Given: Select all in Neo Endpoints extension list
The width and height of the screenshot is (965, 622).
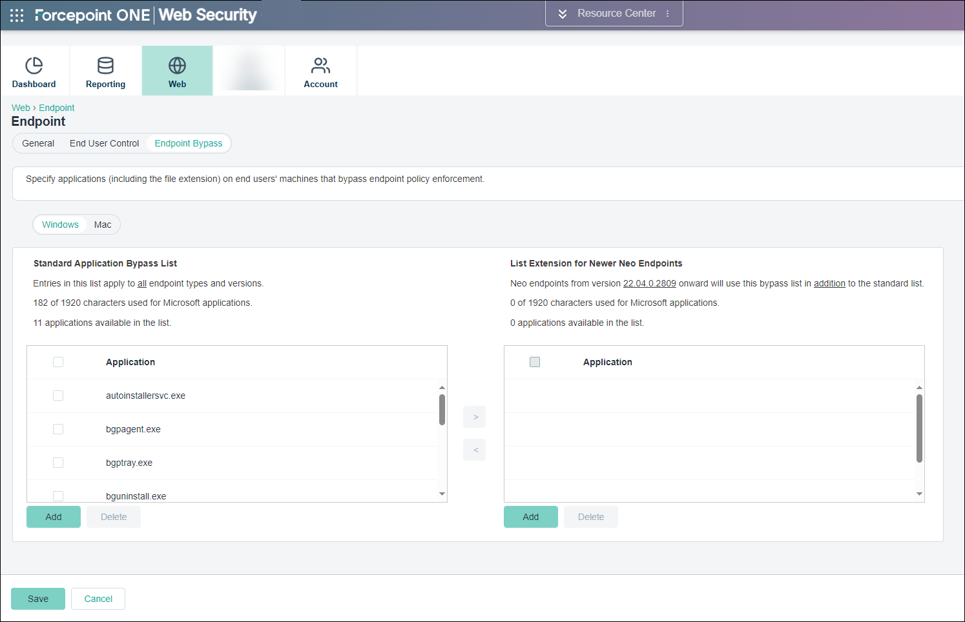Looking at the screenshot, I should (x=535, y=362).
